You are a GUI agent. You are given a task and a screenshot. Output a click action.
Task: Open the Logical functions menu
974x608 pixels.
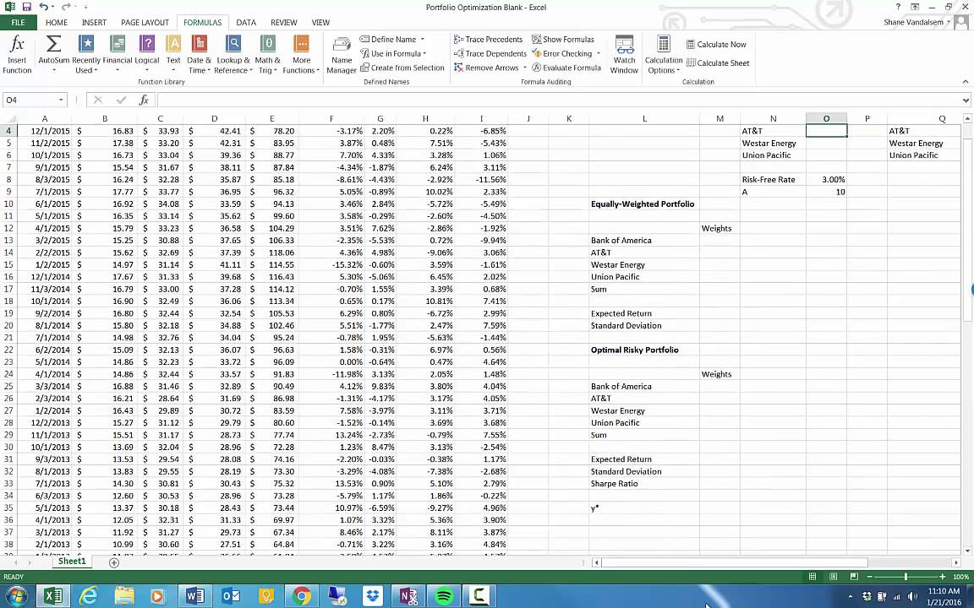(146, 55)
